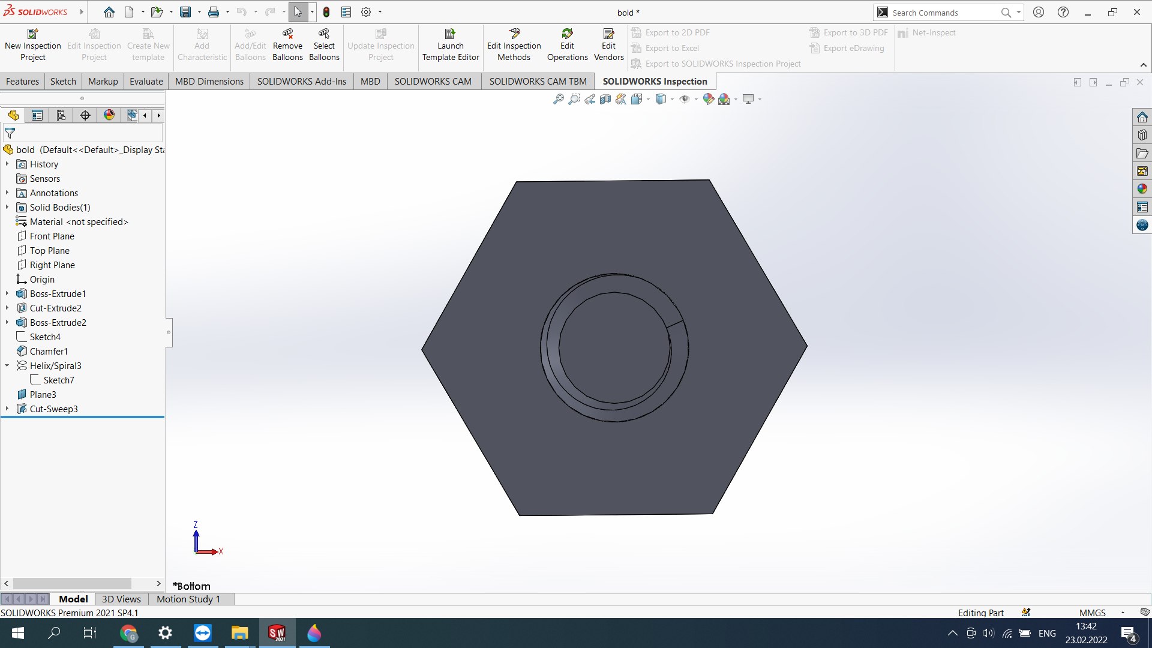Expand the Cut-Sweep3 feature
1152x648 pixels.
7,409
